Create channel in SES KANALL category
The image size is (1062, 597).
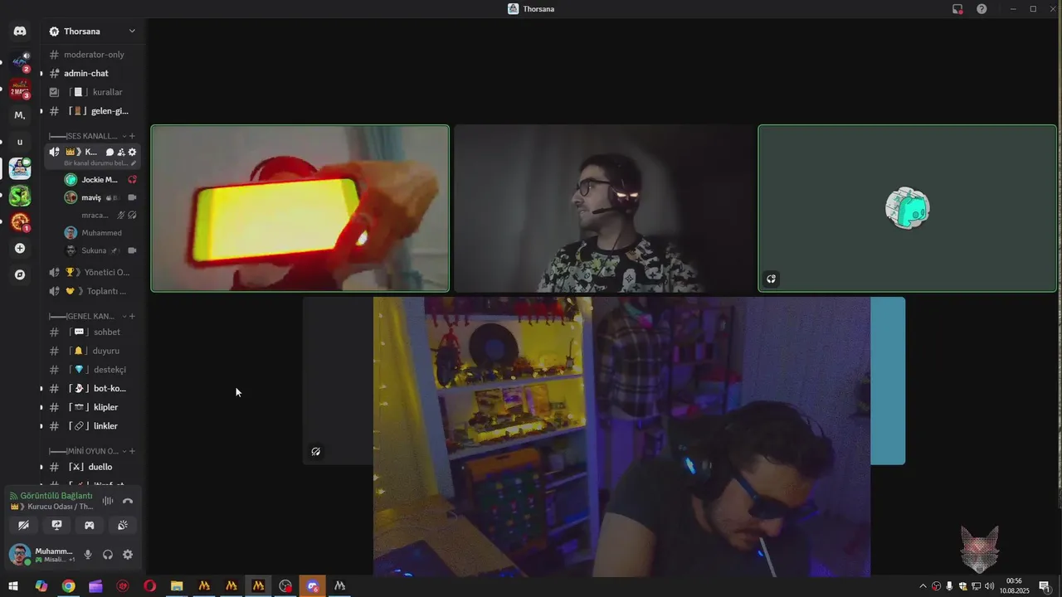(x=132, y=136)
